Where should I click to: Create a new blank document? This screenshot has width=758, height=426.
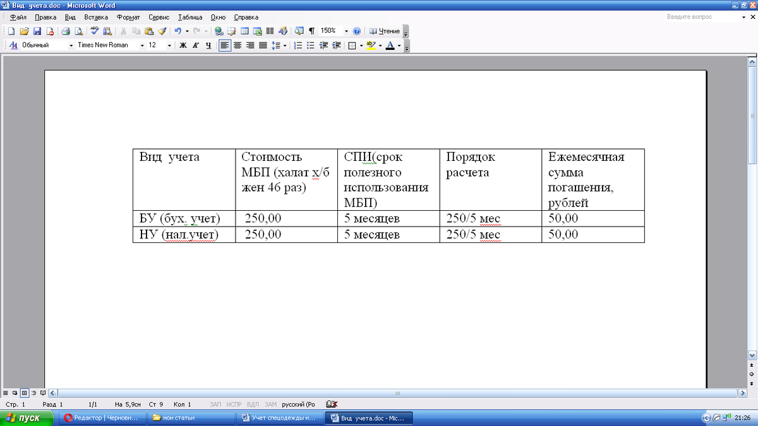12,31
